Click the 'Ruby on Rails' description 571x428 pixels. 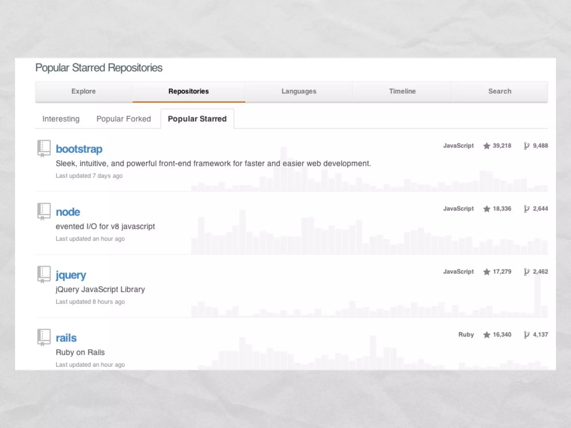point(80,352)
